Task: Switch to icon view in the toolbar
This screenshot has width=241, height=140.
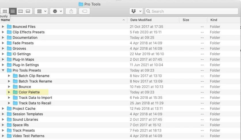Action: click(x=5, y=11)
